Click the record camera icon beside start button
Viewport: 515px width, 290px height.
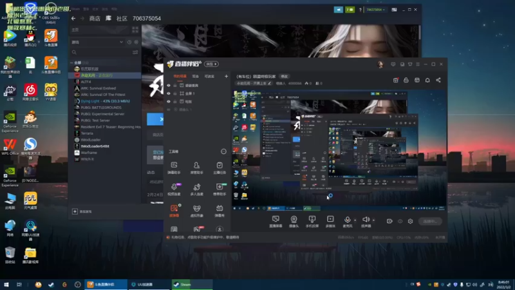[x=389, y=221]
